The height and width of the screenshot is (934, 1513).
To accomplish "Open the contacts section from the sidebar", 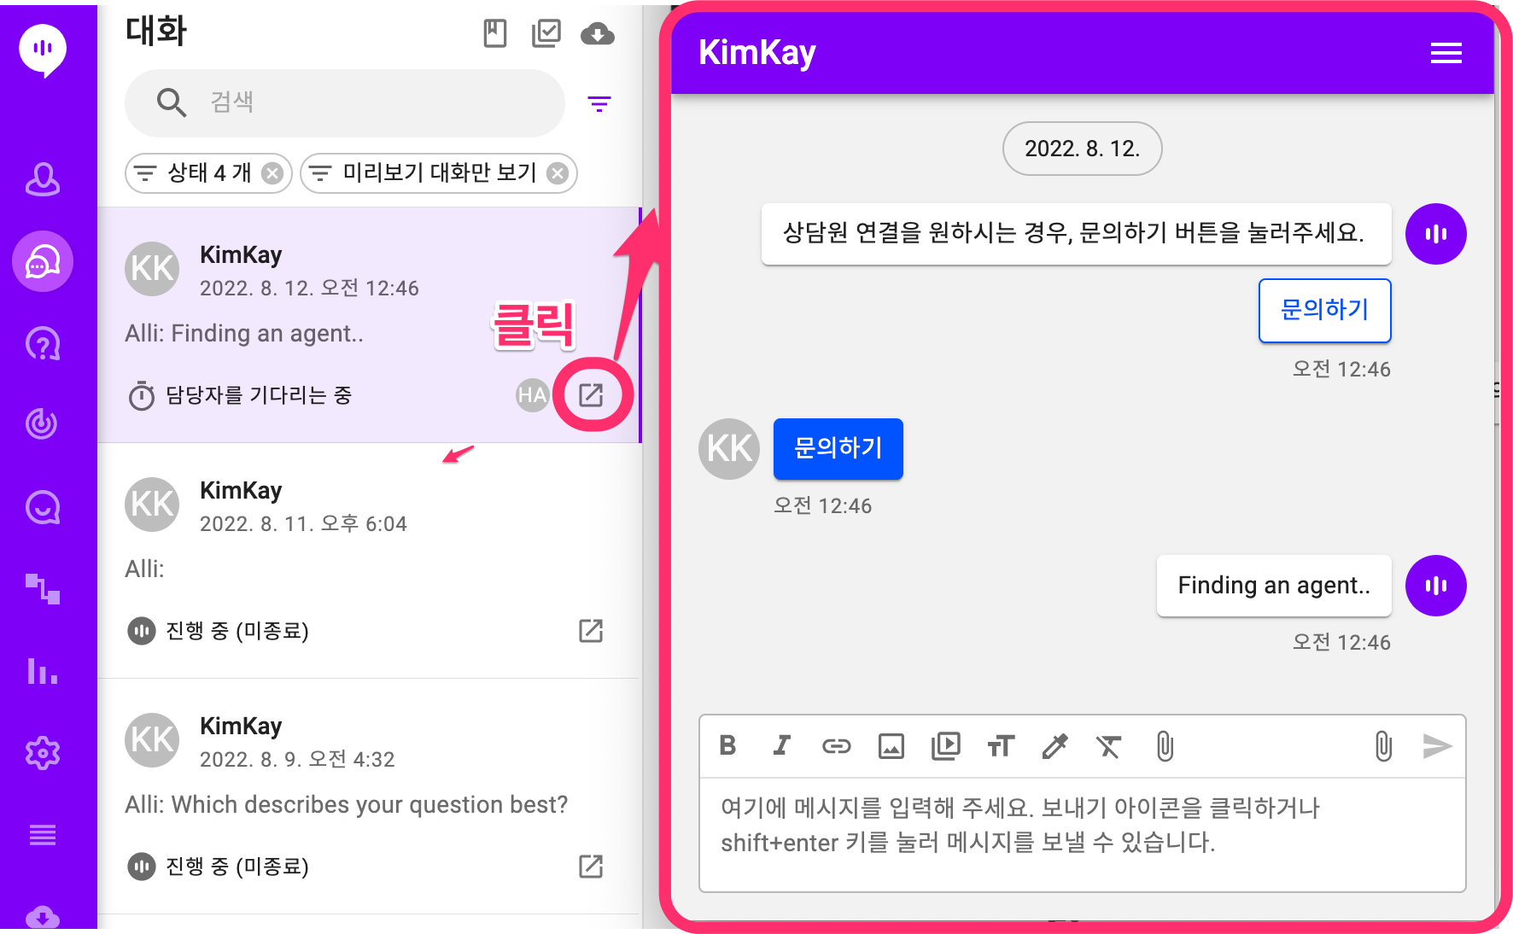I will pyautogui.click(x=43, y=179).
